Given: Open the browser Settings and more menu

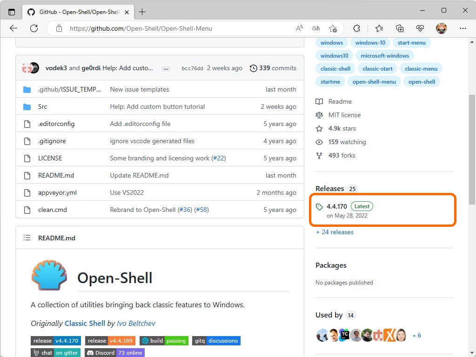Looking at the screenshot, I should coord(463,28).
